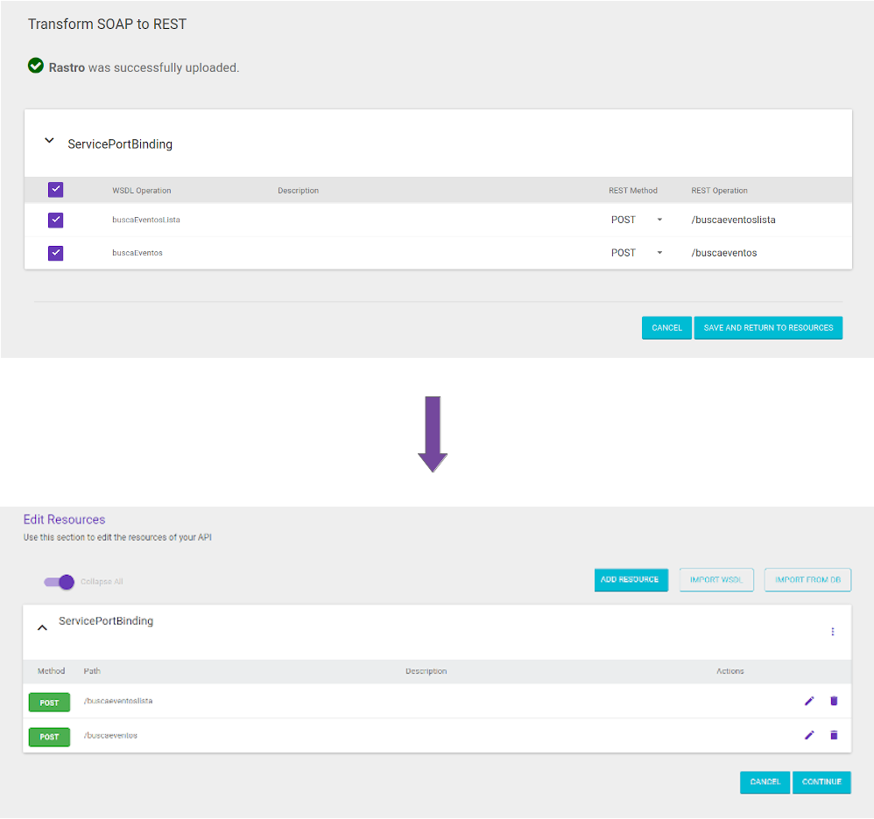Click CONTINUE in Edit Resources
Viewport: 874px width, 819px height.
point(821,782)
